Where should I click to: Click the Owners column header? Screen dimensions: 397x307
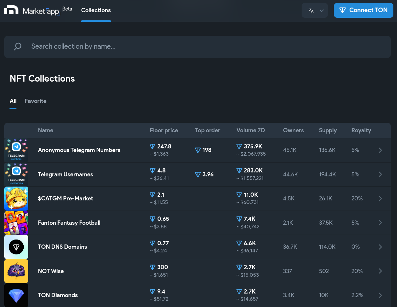293,130
